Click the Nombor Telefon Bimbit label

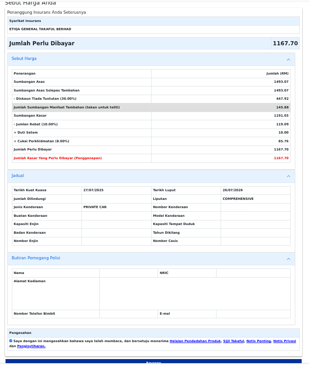tap(34, 314)
